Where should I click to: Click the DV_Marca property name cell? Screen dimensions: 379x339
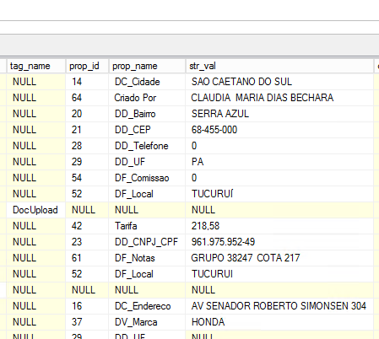pos(147,322)
